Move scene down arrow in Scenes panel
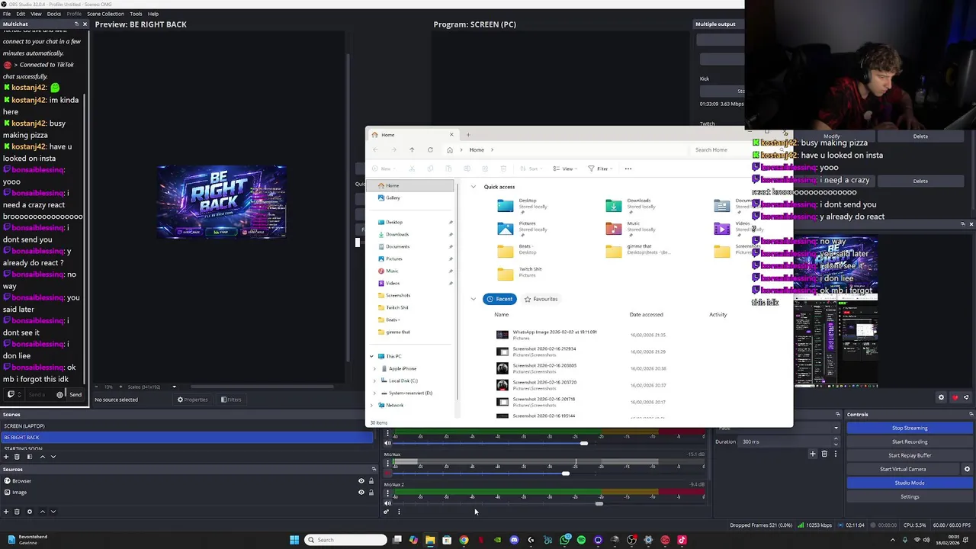Image resolution: width=976 pixels, height=549 pixels. click(53, 457)
